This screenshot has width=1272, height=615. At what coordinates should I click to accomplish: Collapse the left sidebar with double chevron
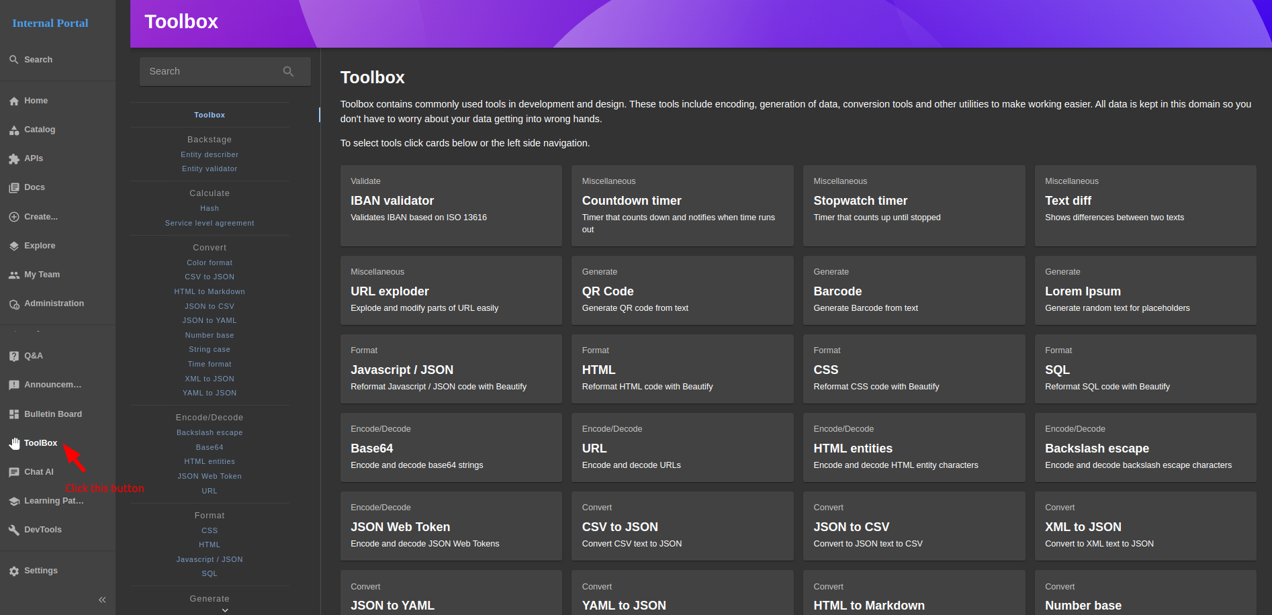tap(102, 600)
